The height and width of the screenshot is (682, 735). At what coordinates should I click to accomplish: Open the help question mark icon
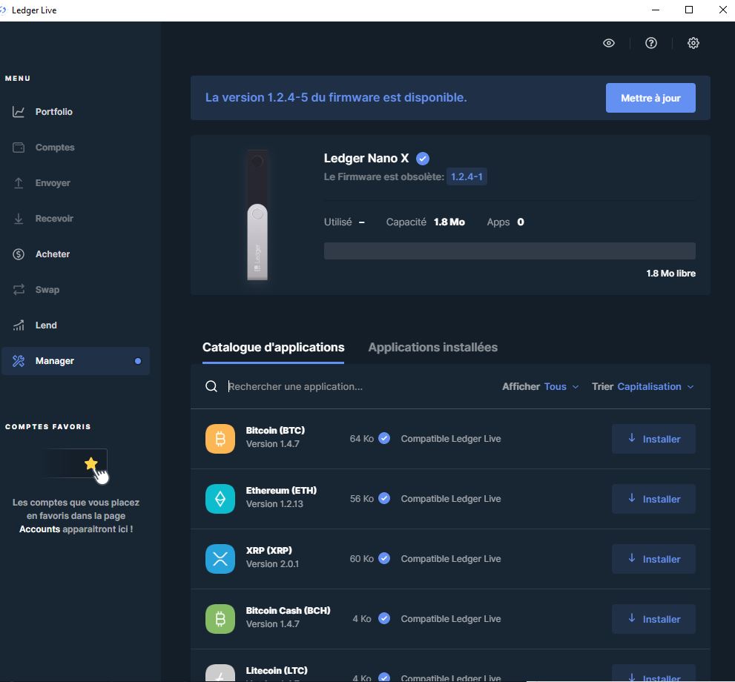650,43
